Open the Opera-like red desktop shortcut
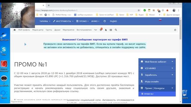This screenshot has height=107, width=191. pos(4,66)
